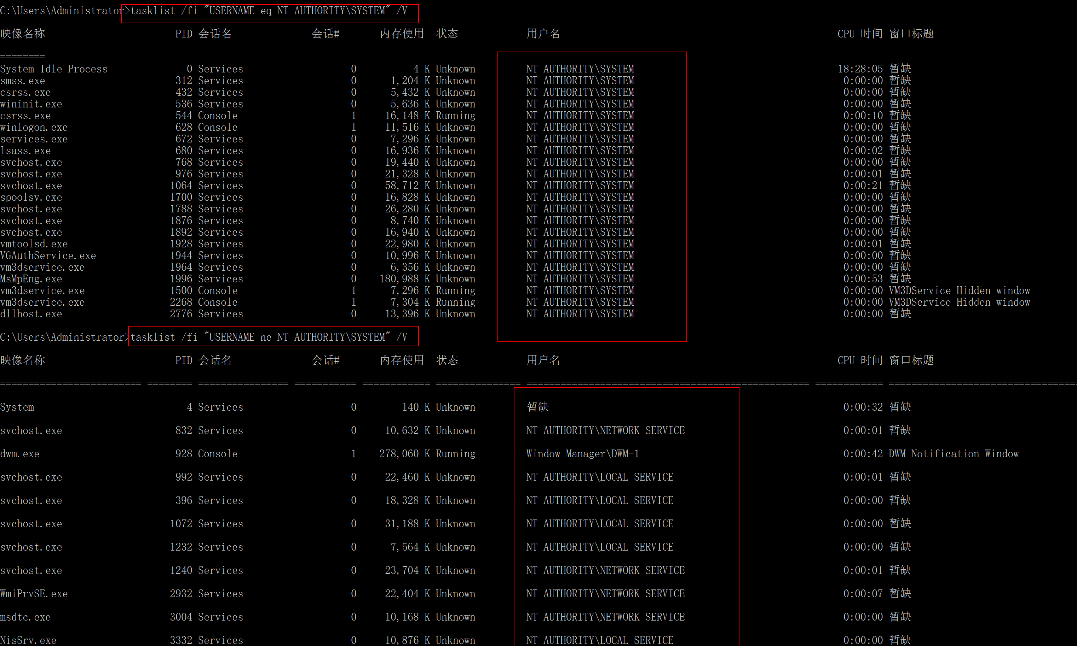Click memory usage 278,060 K value
Screen dimensions: 1077x646
point(404,454)
